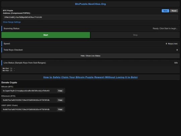Open the How to Safely Claim reward link

tap(90, 77)
